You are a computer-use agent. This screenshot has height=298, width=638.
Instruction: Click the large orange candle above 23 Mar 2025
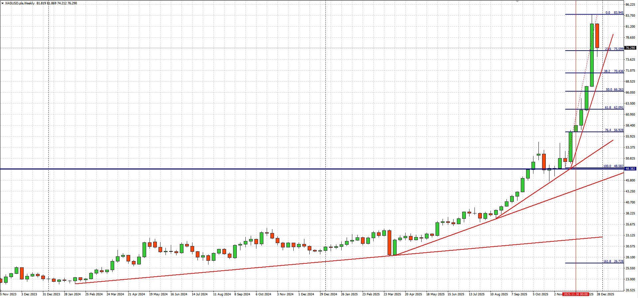point(389,243)
